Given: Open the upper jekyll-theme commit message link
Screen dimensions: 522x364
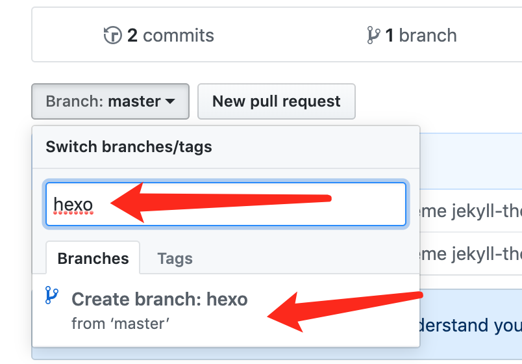Looking at the screenshot, I should [x=471, y=212].
